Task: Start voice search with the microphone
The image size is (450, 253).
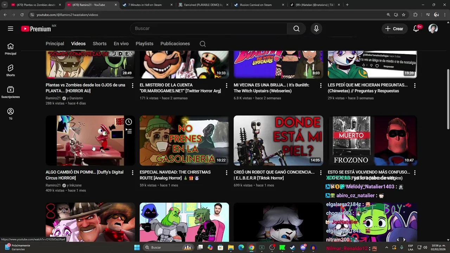Action: point(316,28)
